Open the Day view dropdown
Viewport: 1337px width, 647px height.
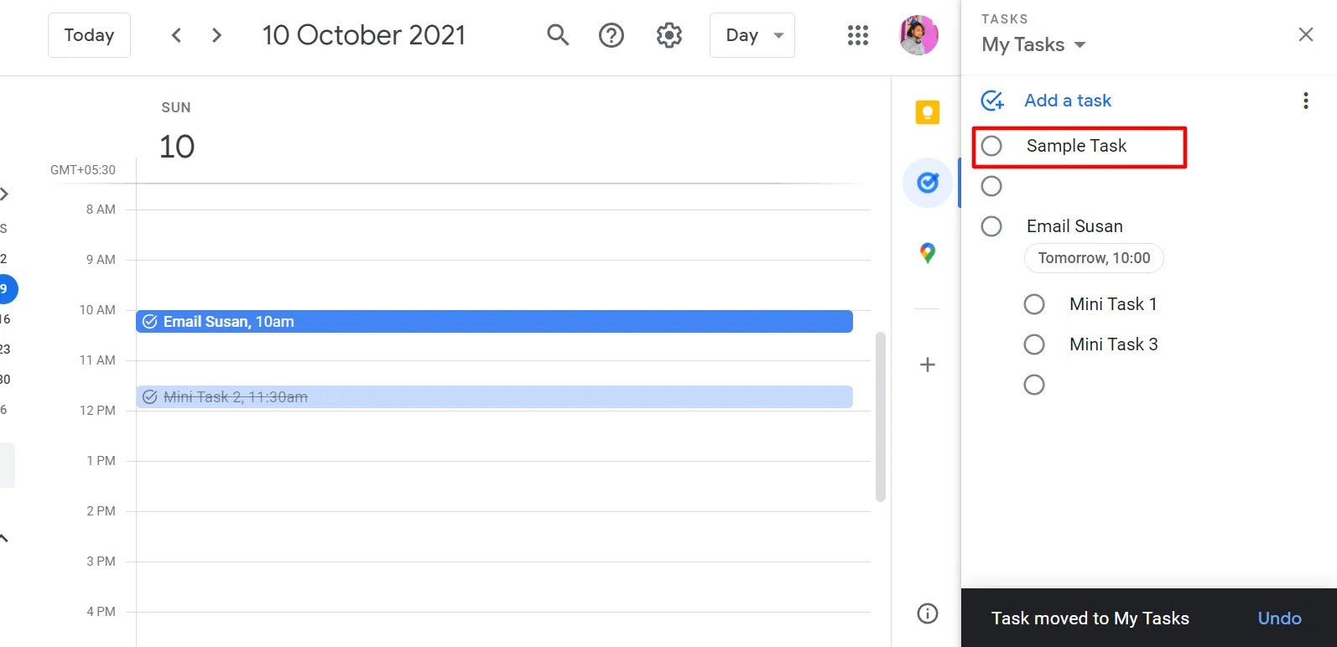point(751,34)
